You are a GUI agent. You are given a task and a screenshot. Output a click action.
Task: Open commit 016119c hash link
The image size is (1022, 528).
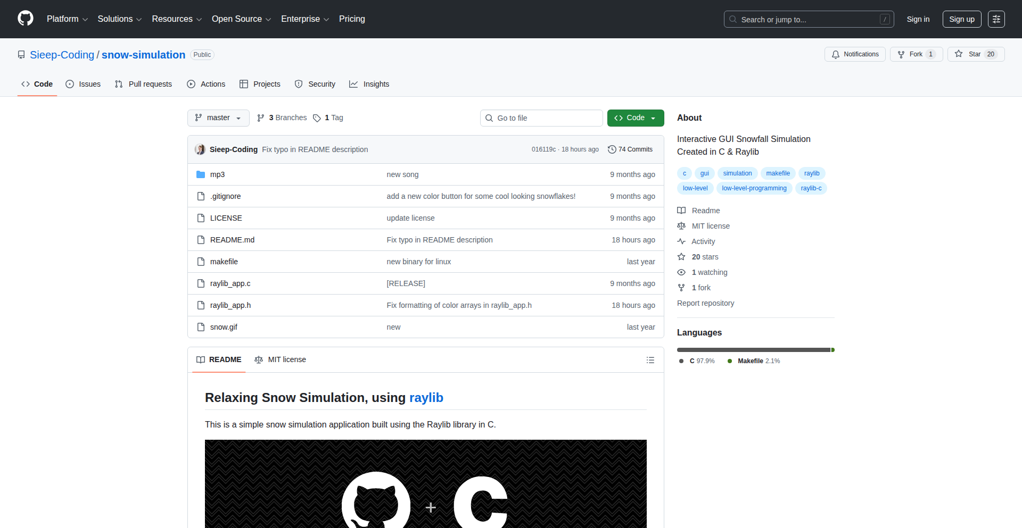point(543,149)
